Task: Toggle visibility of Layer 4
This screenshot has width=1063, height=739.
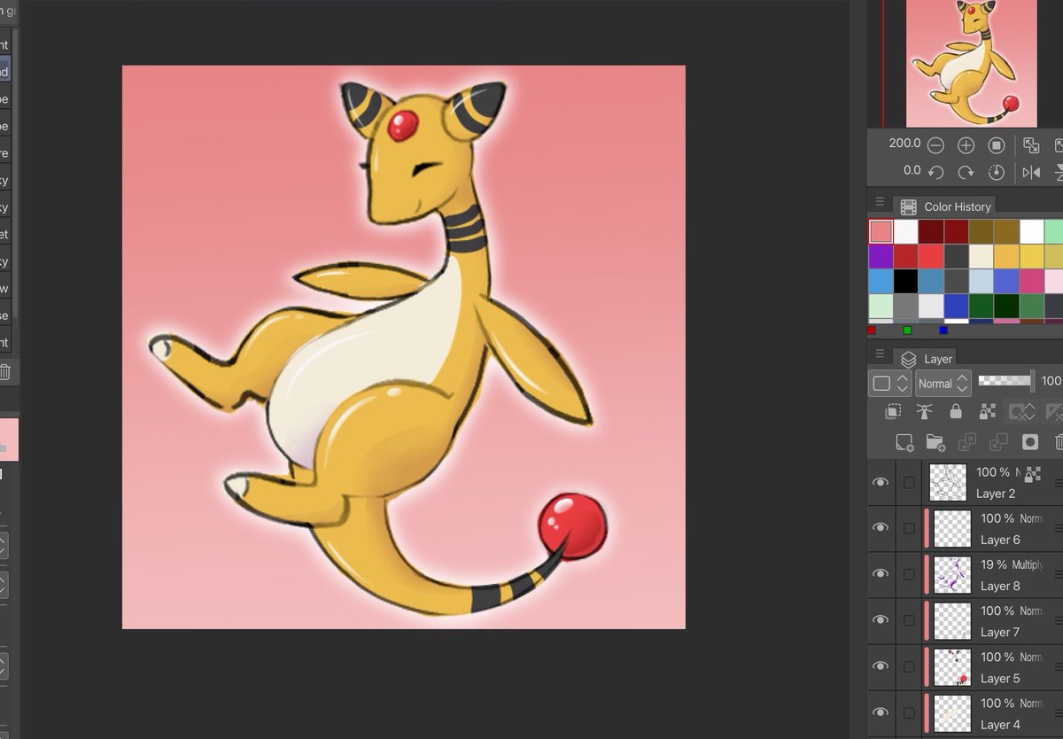Action: (881, 712)
